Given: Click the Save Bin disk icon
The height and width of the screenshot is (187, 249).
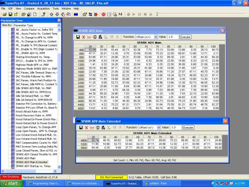Looking at the screenshot, I should 11,14.
